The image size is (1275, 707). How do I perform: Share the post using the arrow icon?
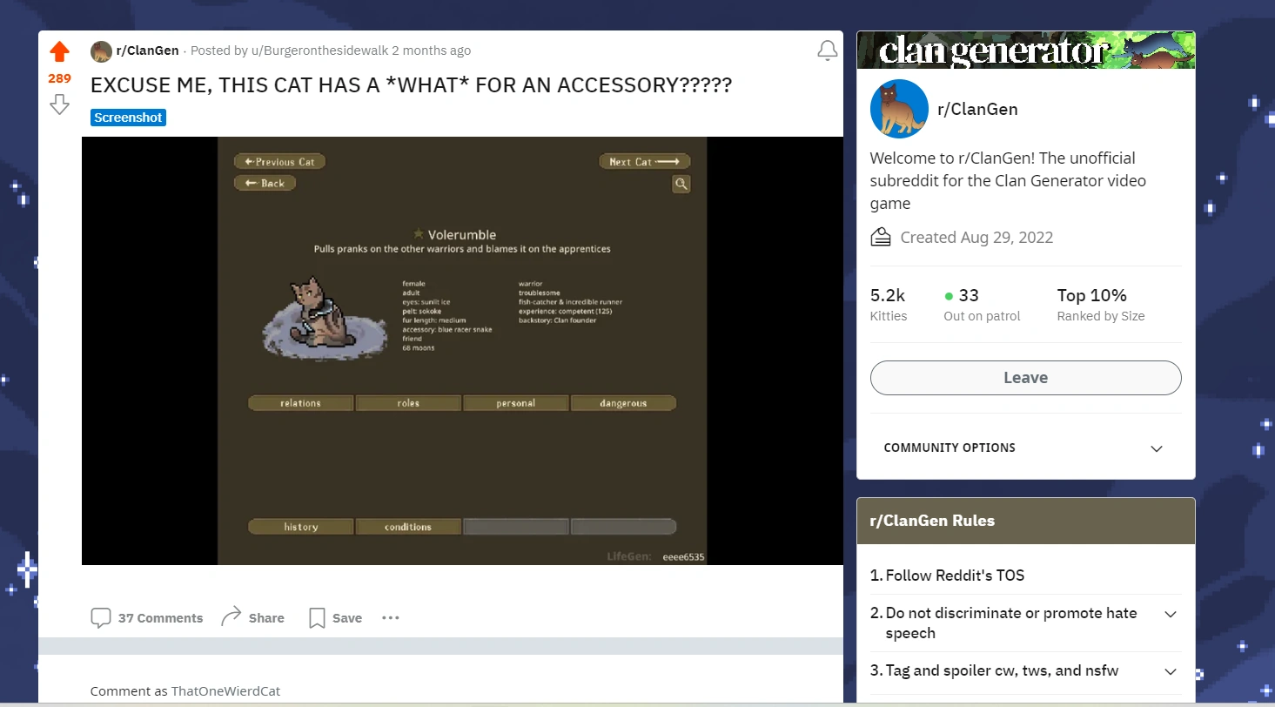(233, 617)
